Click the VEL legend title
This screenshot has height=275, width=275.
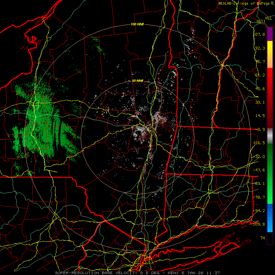[268, 18]
